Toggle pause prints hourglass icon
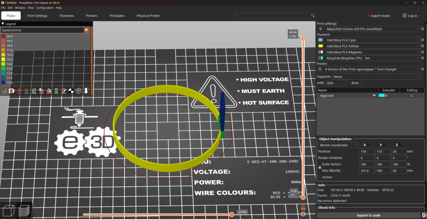 click(56, 91)
